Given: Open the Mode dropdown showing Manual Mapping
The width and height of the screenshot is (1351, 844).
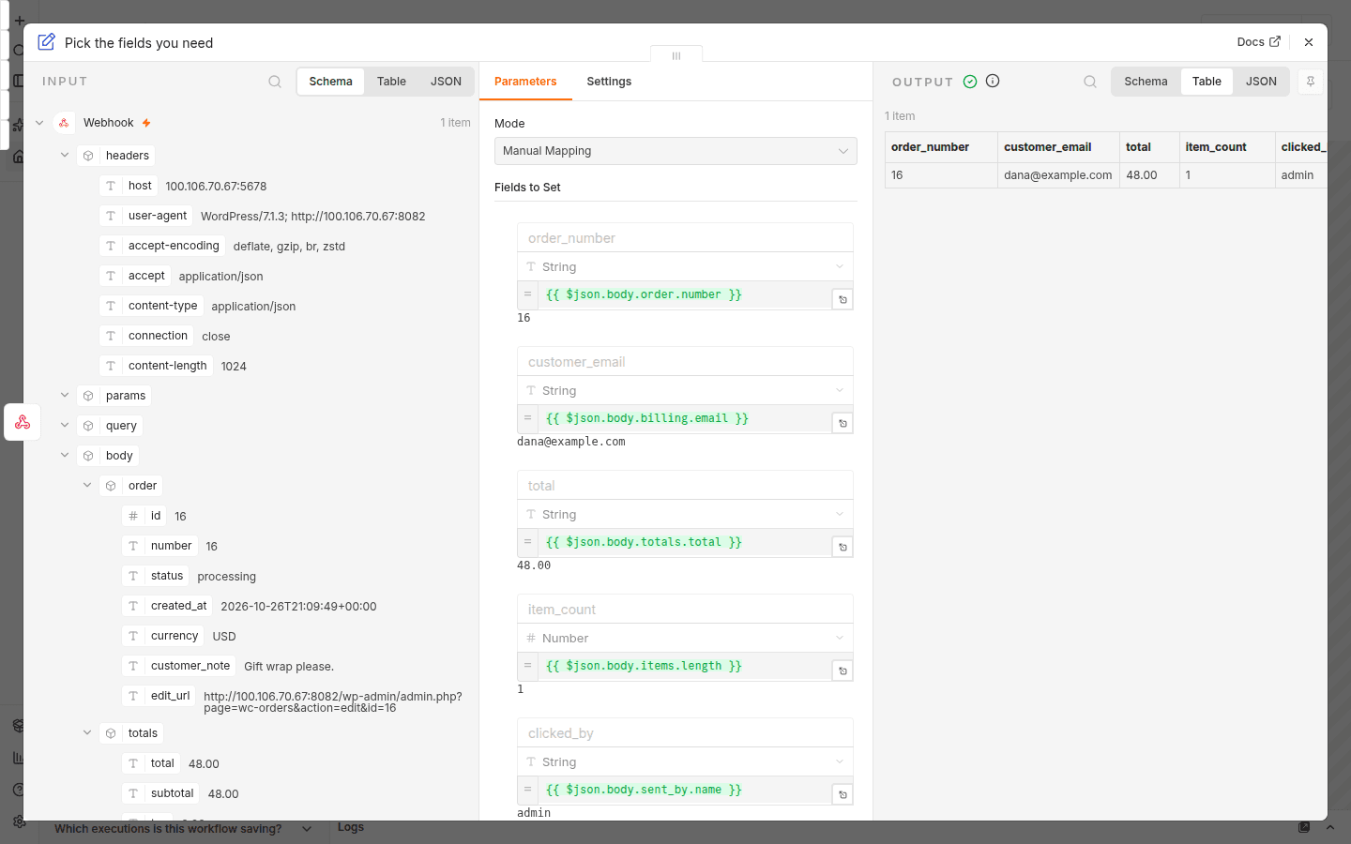Looking at the screenshot, I should coord(675,151).
